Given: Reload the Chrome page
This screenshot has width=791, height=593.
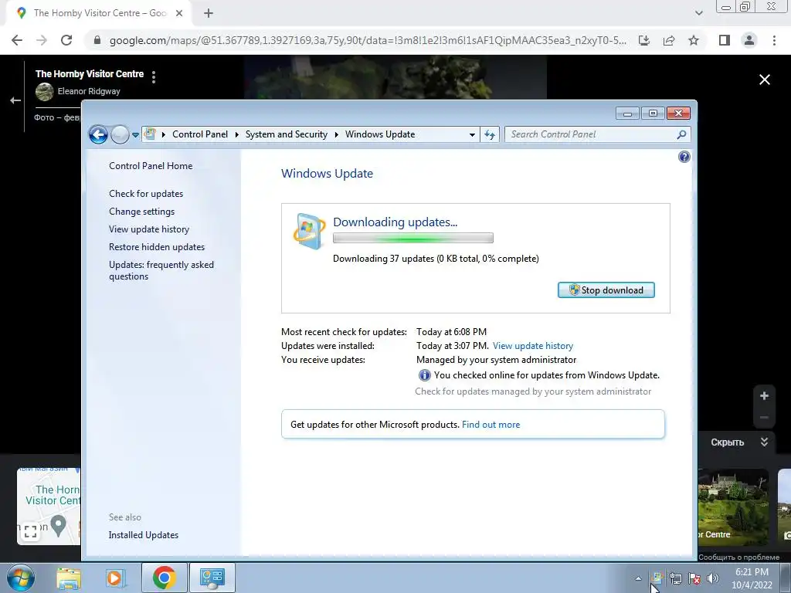Looking at the screenshot, I should [66, 40].
